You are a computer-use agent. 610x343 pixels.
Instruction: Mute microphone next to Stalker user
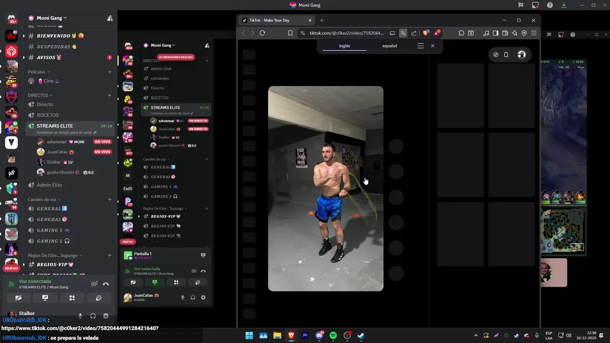(x=80, y=316)
